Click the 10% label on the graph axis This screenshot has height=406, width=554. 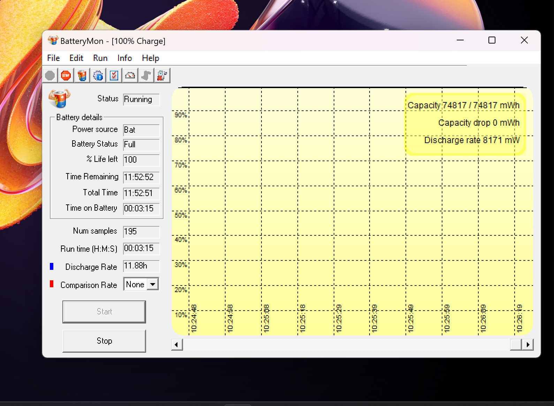[x=181, y=315]
